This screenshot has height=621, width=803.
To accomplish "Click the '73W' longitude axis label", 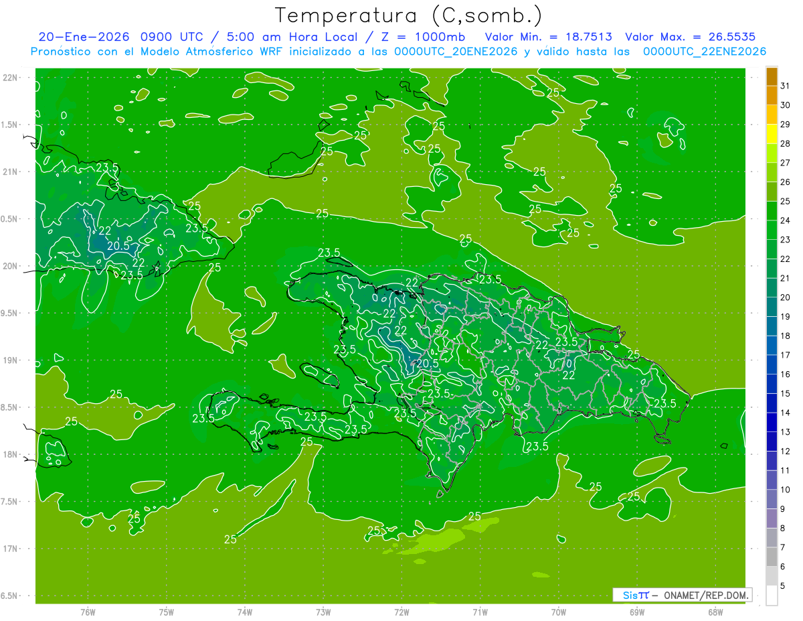I will tap(323, 612).
